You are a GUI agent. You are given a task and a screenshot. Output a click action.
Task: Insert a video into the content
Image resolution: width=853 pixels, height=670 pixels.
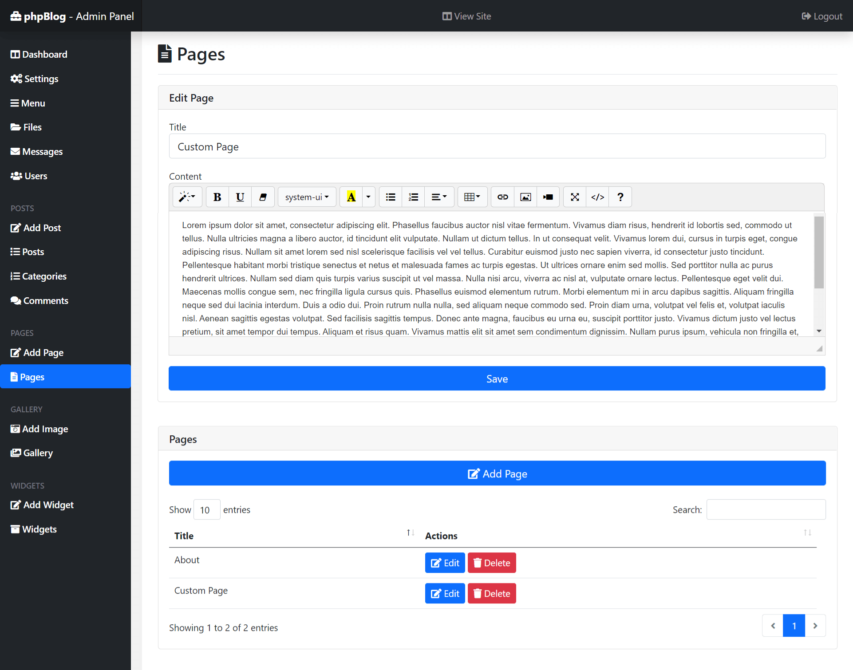548,197
